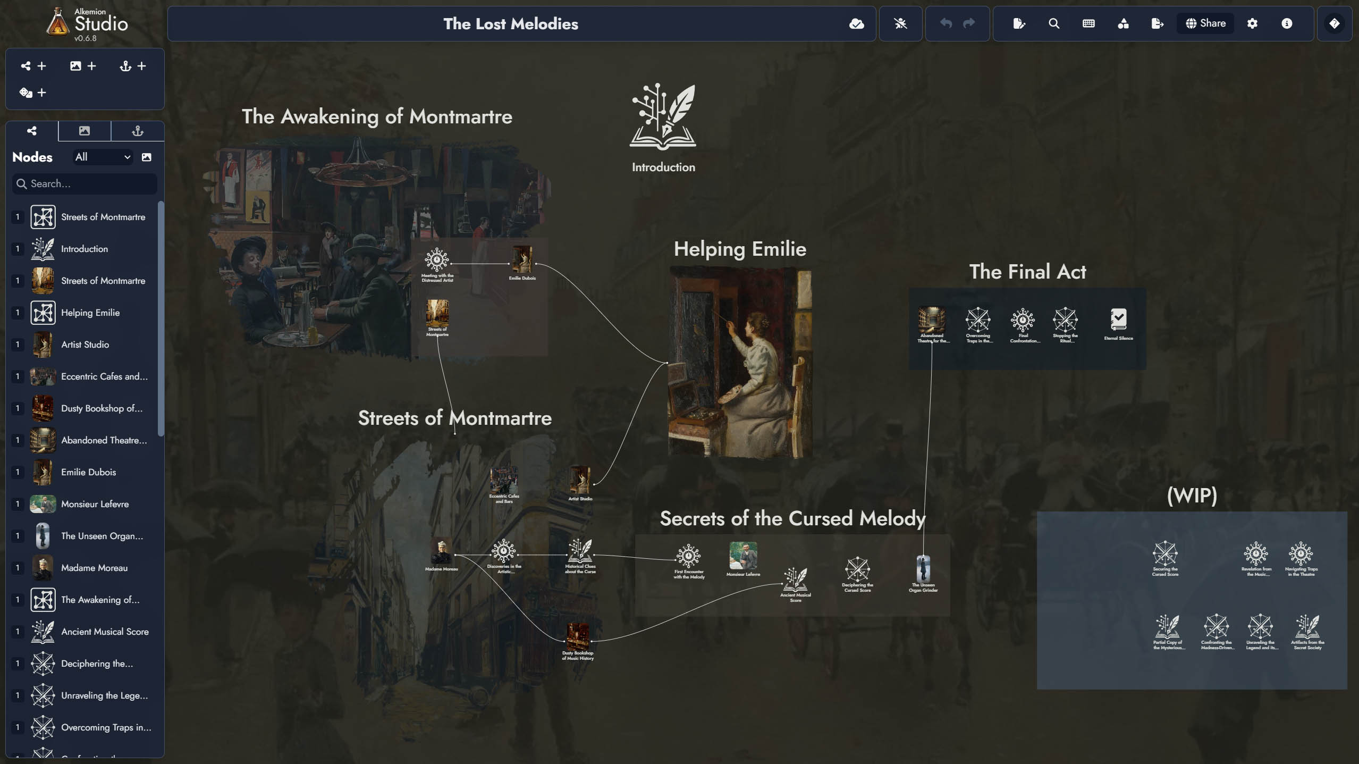Open the Share menu button
Screen dimensions: 1359x764
[x=1205, y=22]
